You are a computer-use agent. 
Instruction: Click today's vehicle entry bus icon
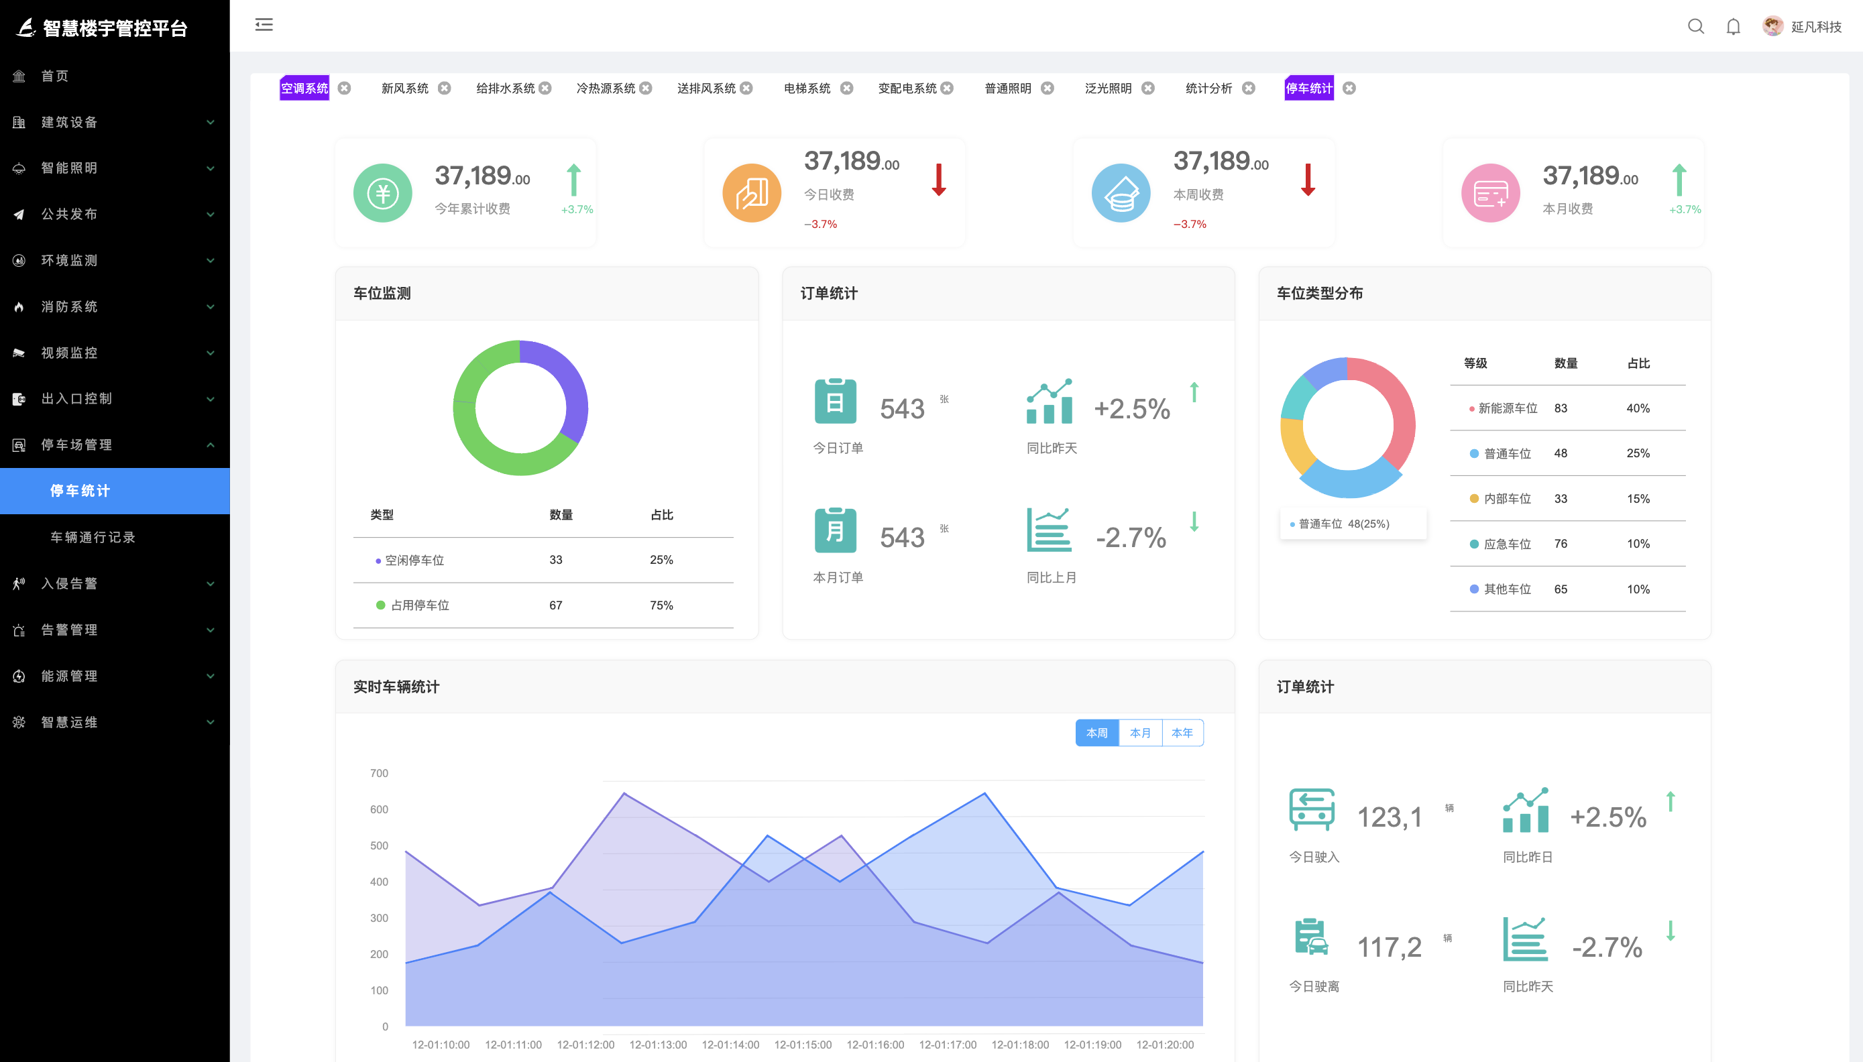(x=1312, y=810)
